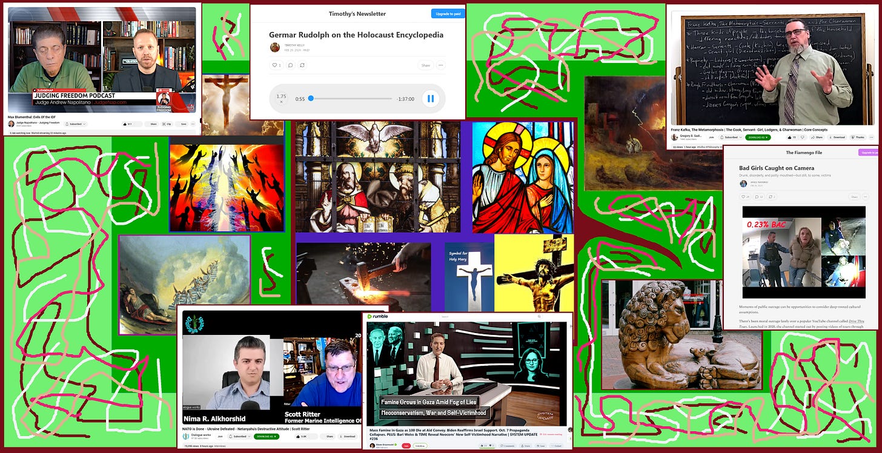Open Subscribed dropdown on Gregory Sadler channel
This screenshot has height=453, width=882.
click(731, 137)
